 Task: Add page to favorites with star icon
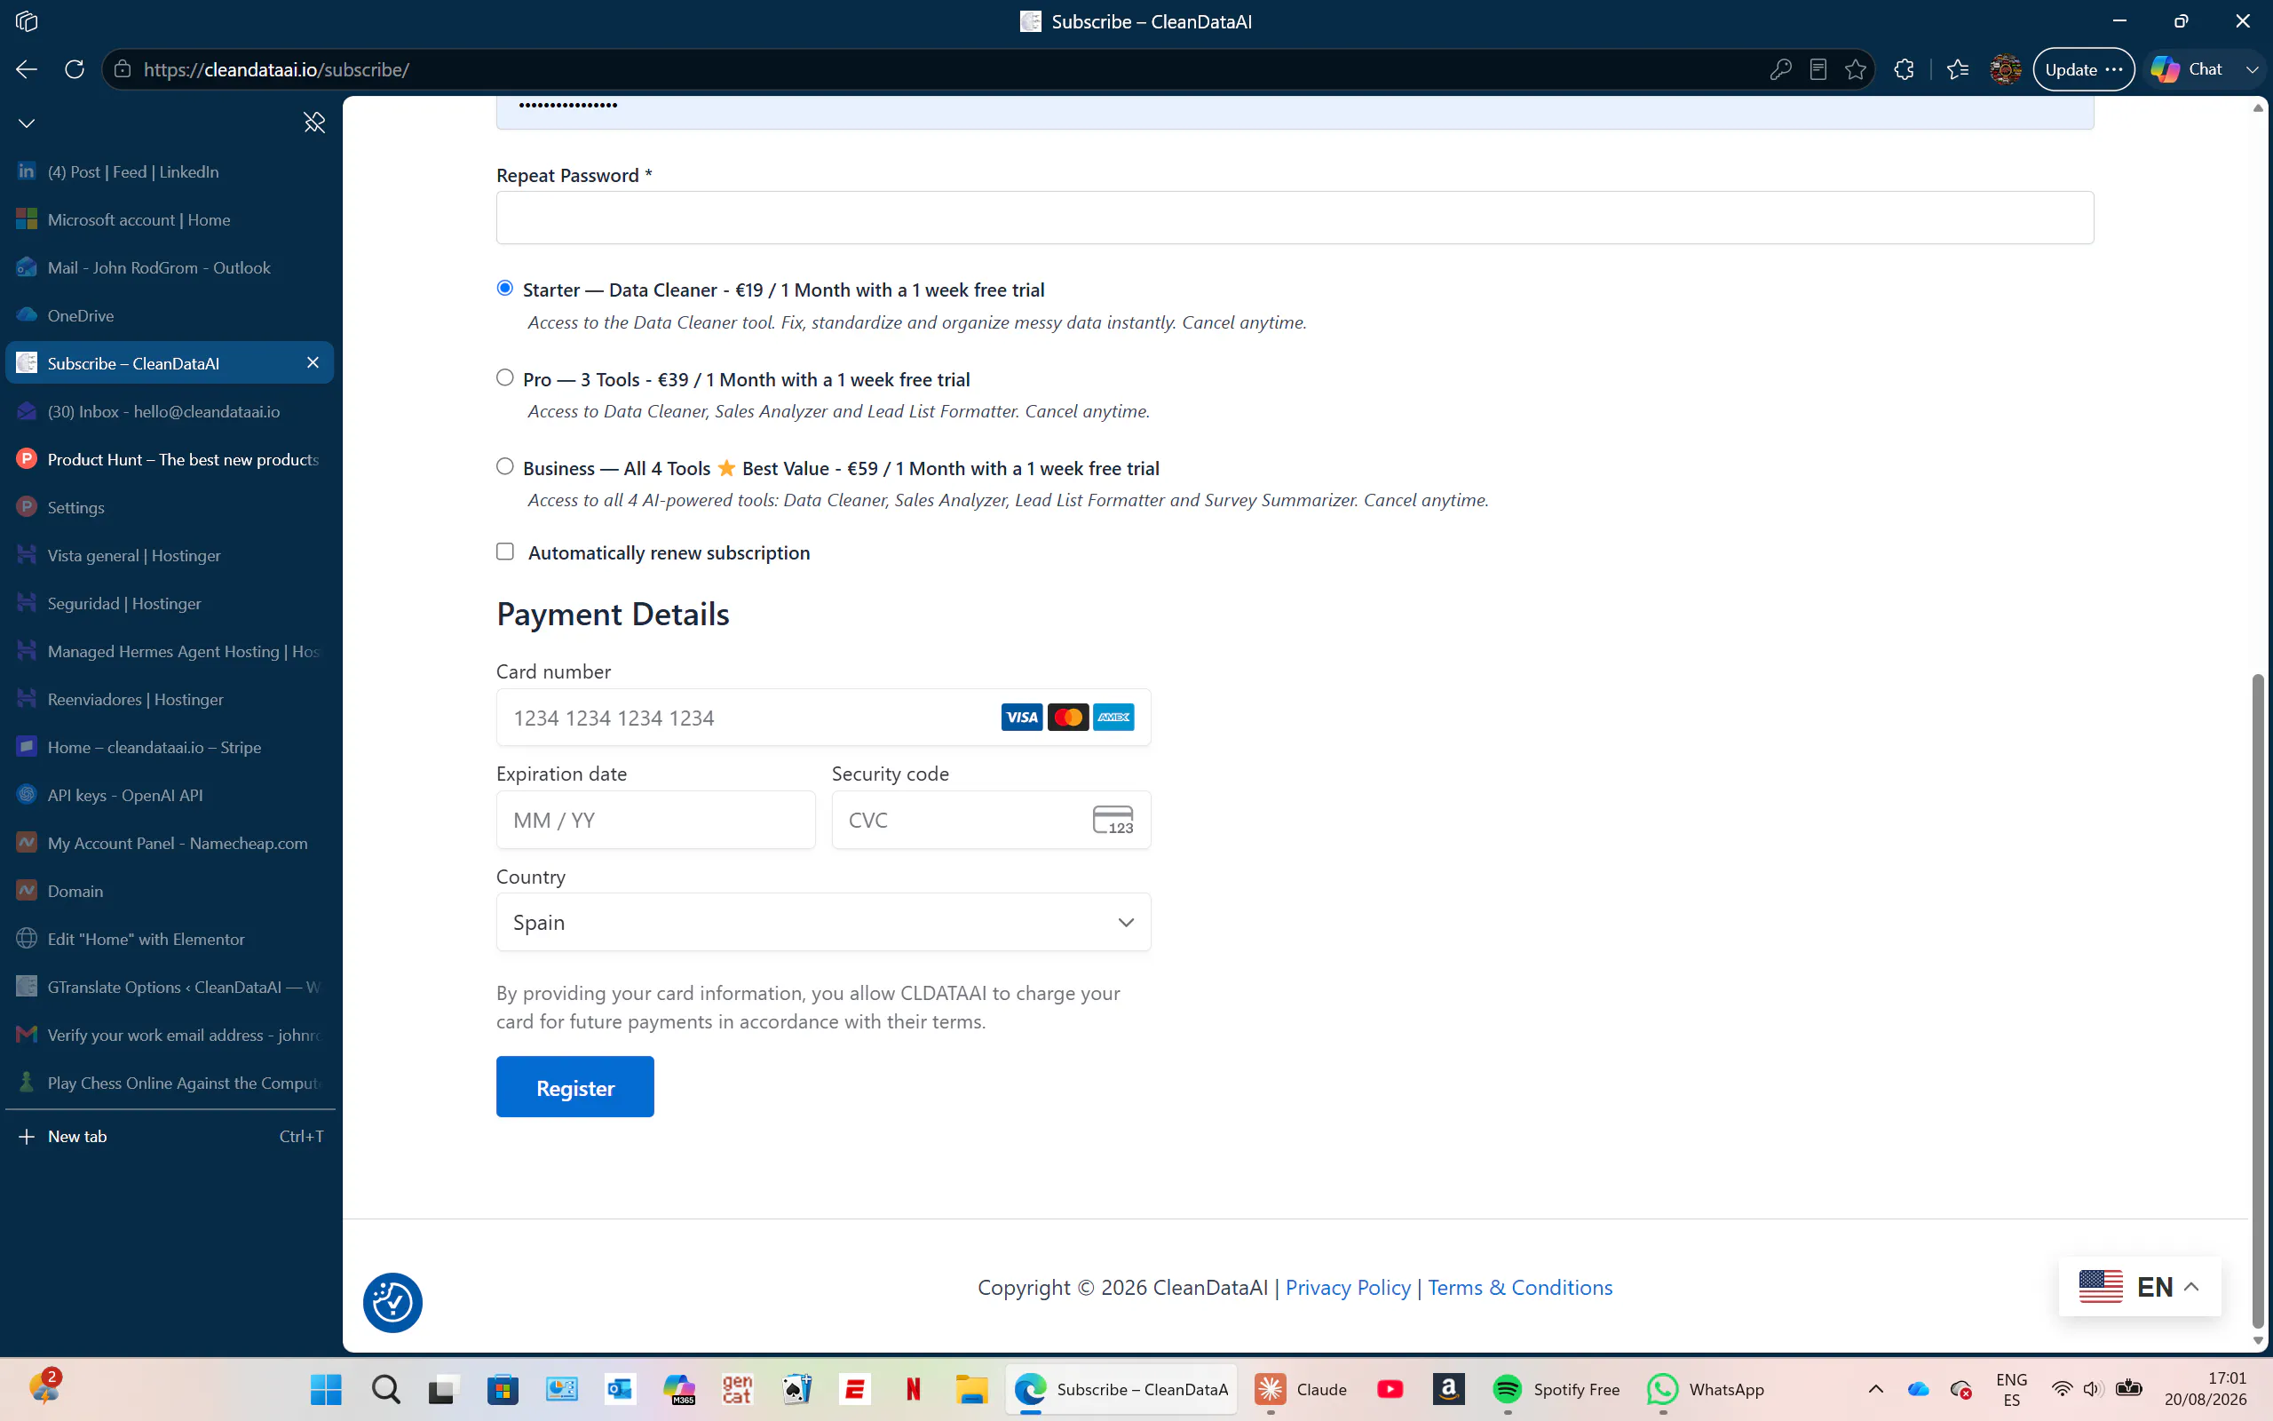[x=1855, y=69]
